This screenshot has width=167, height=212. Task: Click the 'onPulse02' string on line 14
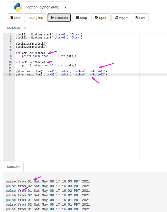[x=97, y=74]
